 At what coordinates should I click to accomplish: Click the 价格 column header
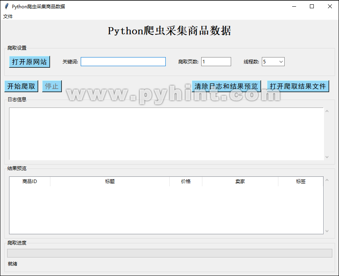(x=186, y=182)
